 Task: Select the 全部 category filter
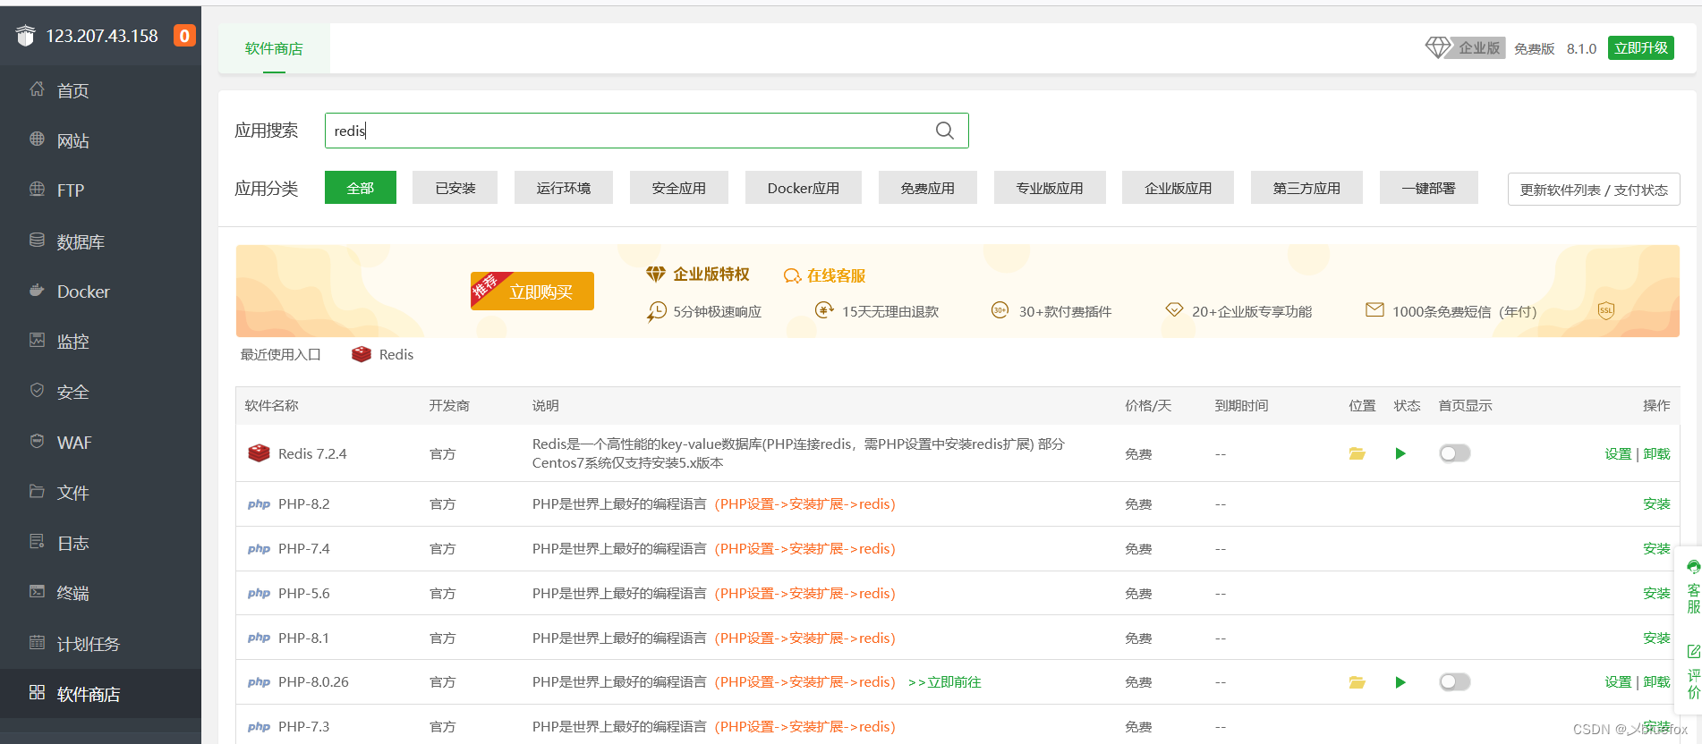click(x=361, y=188)
